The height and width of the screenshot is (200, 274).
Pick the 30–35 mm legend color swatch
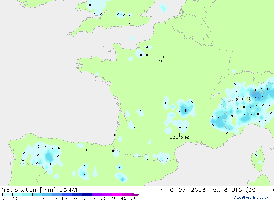(x=97, y=195)
